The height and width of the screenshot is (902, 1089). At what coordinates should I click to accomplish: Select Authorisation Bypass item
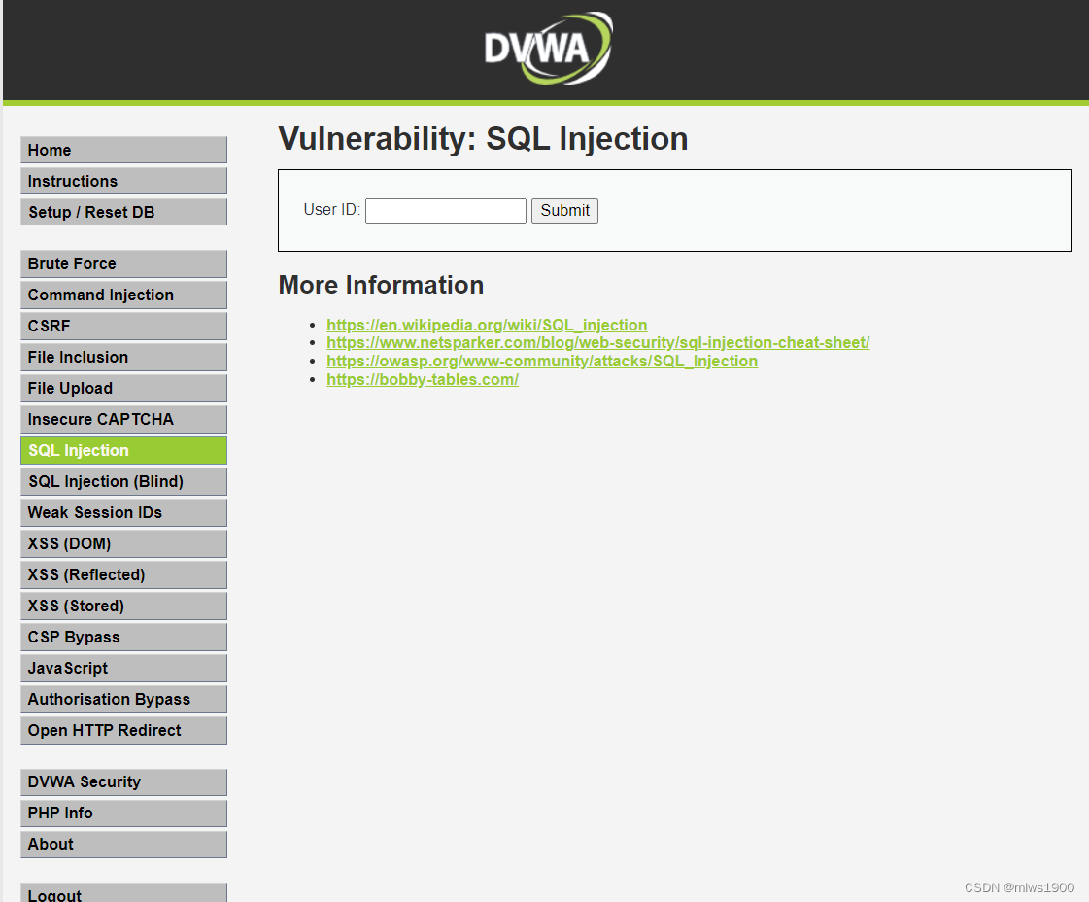pos(123,699)
